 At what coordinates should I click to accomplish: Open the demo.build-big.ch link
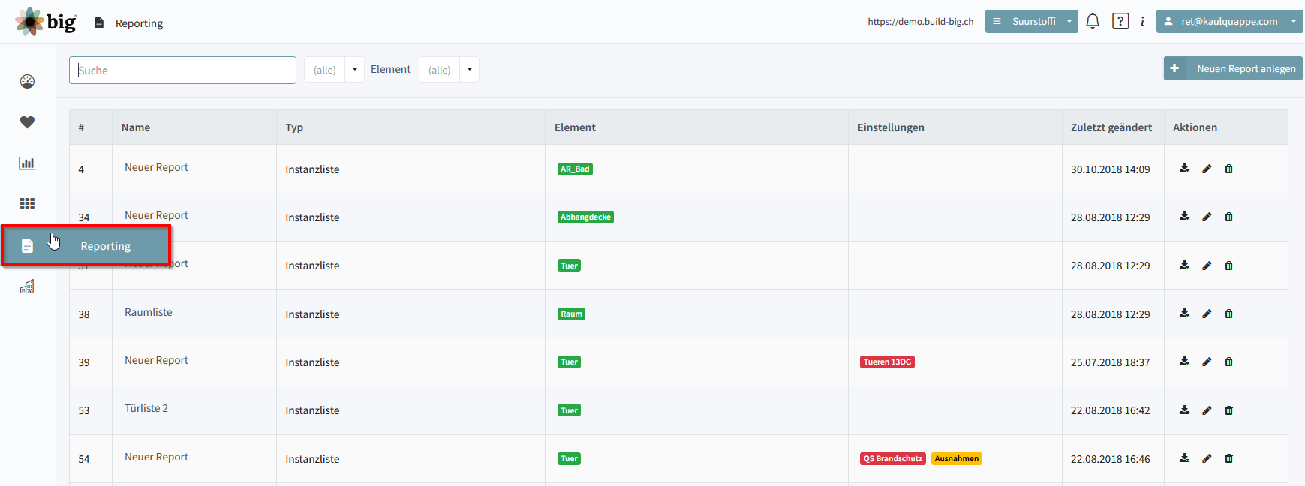920,21
